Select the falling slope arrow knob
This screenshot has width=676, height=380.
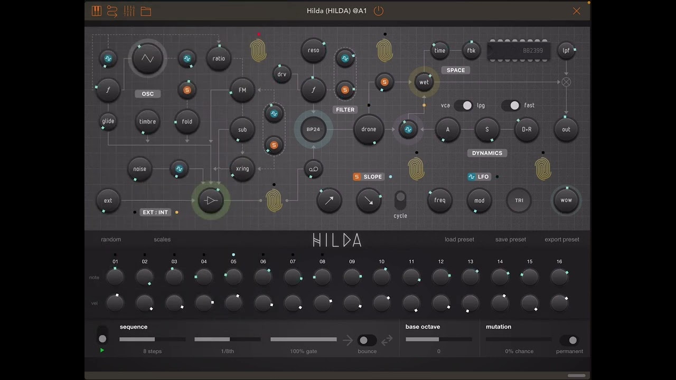369,201
